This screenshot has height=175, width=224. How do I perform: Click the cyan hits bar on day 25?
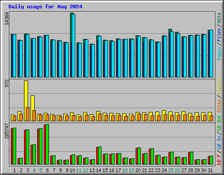[x=172, y=54]
